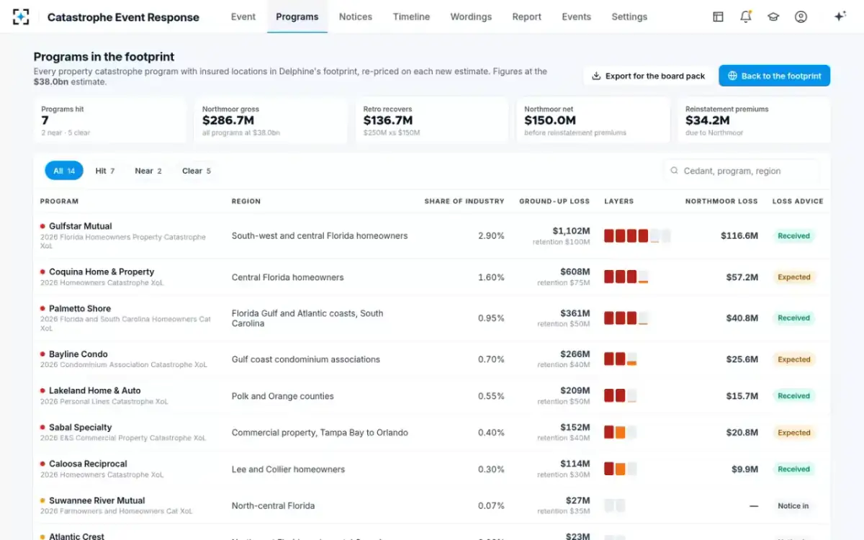Export for the board pack

click(x=649, y=76)
